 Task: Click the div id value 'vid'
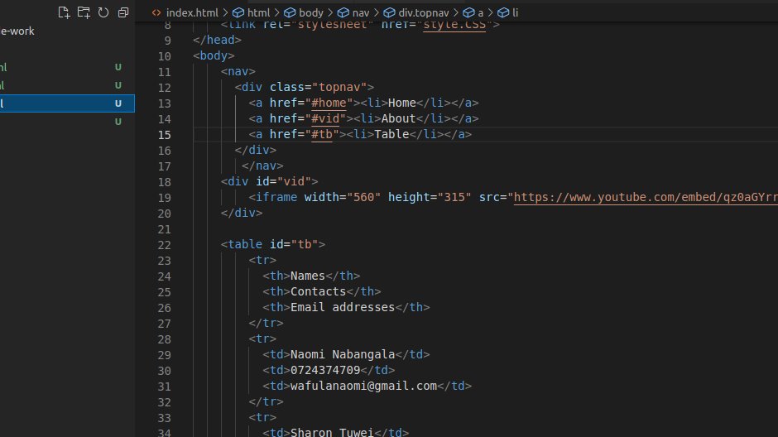tap(294, 181)
